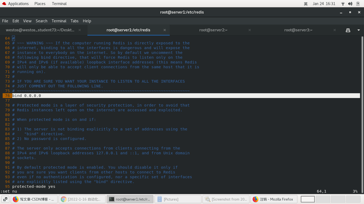The height and width of the screenshot is (204, 364).
Task: Click the "JUST COMMENT OUT THE FOLLOWING LINE." text
Action: 60,86
